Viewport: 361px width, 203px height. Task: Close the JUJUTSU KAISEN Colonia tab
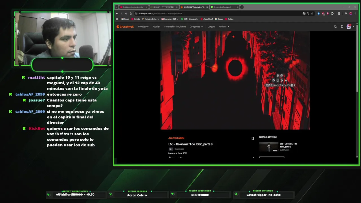pos(207,7)
